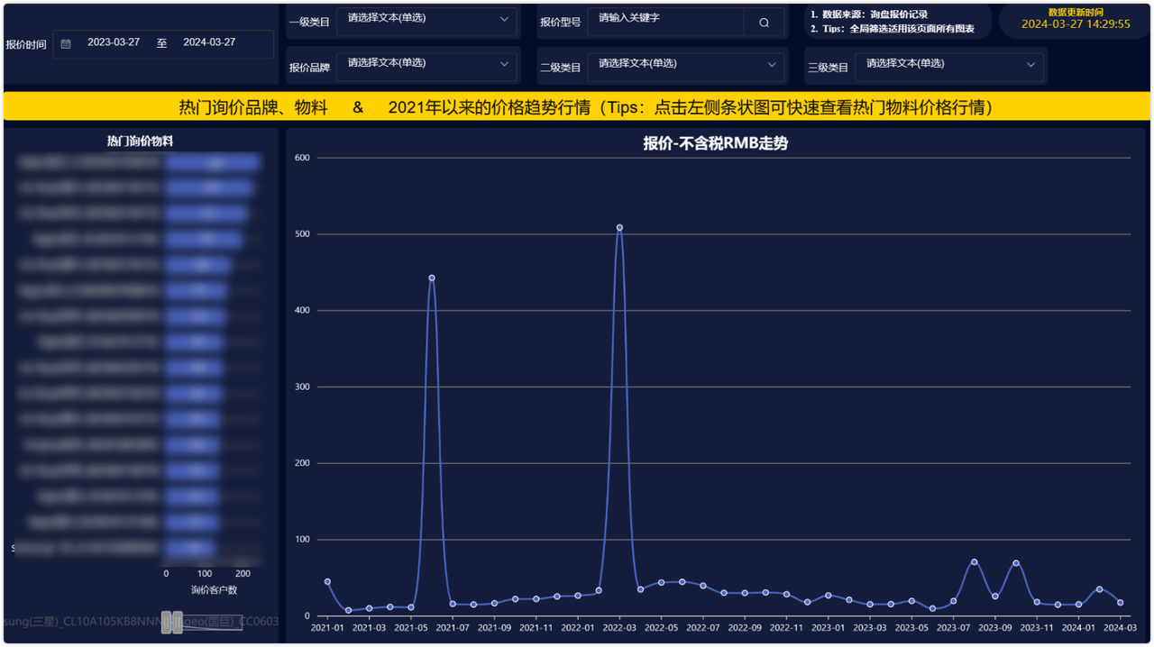This screenshot has height=647, width=1154.
Task: Select the 2023-08 peak data point
Action: coord(974,561)
